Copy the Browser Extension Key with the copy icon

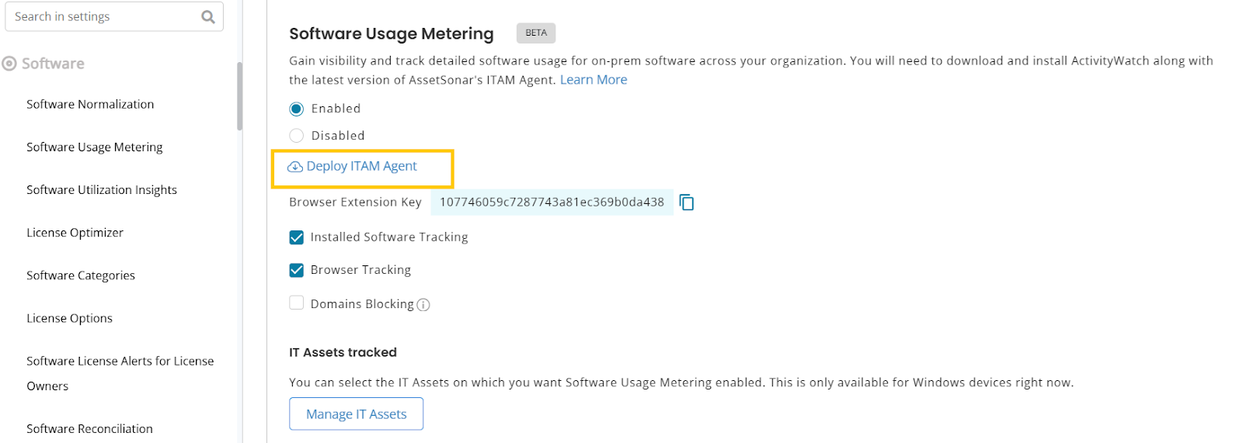point(686,202)
